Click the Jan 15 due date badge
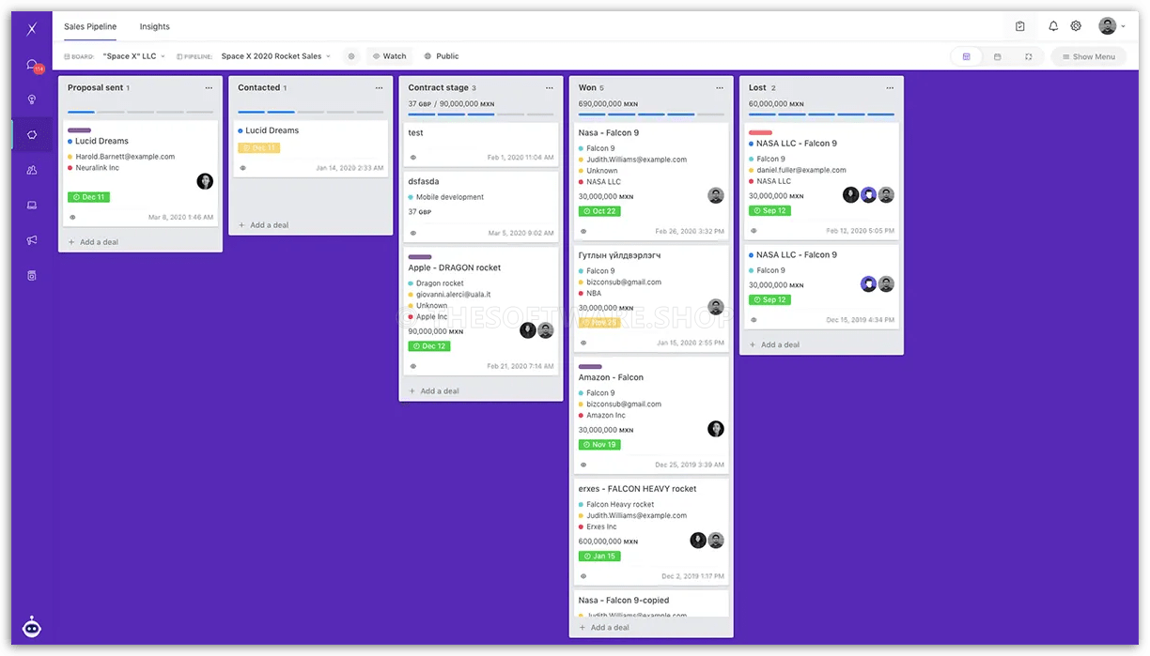 coord(599,557)
